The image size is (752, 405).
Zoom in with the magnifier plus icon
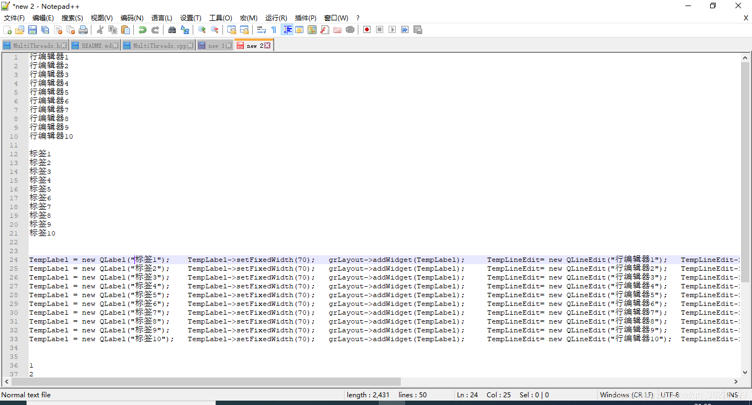click(202, 30)
